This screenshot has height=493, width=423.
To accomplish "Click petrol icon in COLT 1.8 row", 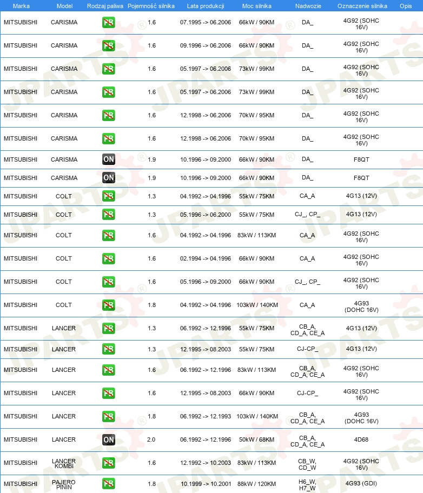I will (x=109, y=305).
